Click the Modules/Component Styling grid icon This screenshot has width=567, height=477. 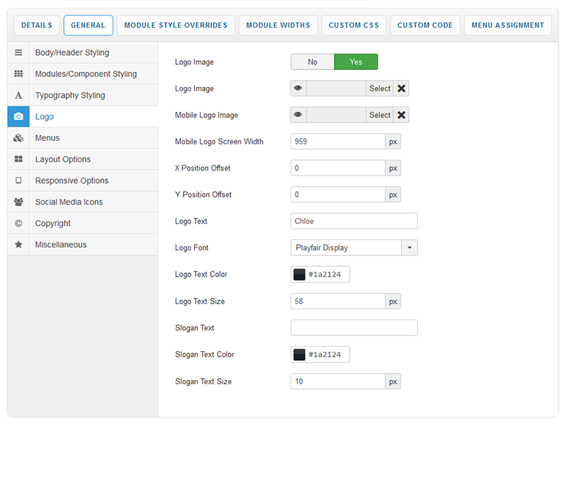pos(18,74)
